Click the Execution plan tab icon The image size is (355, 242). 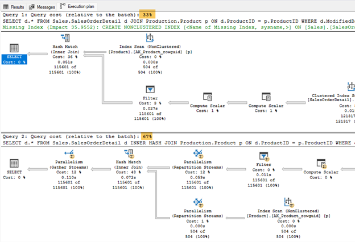coord(63,6)
